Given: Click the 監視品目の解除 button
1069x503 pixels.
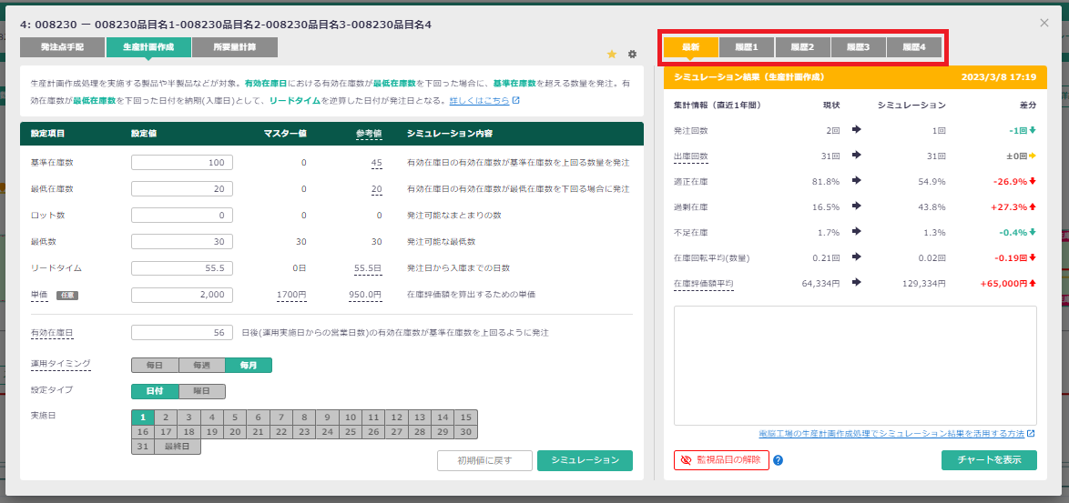Looking at the screenshot, I should pos(721,460).
